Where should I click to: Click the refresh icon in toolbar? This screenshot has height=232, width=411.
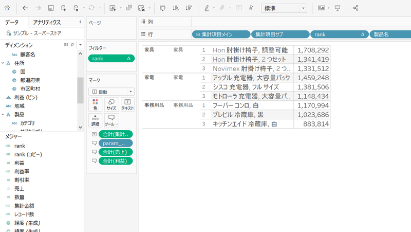pyautogui.click(x=91, y=8)
